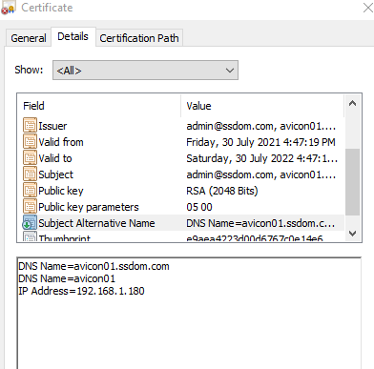Click the Valid to field icon
The width and height of the screenshot is (374, 369).
30,158
